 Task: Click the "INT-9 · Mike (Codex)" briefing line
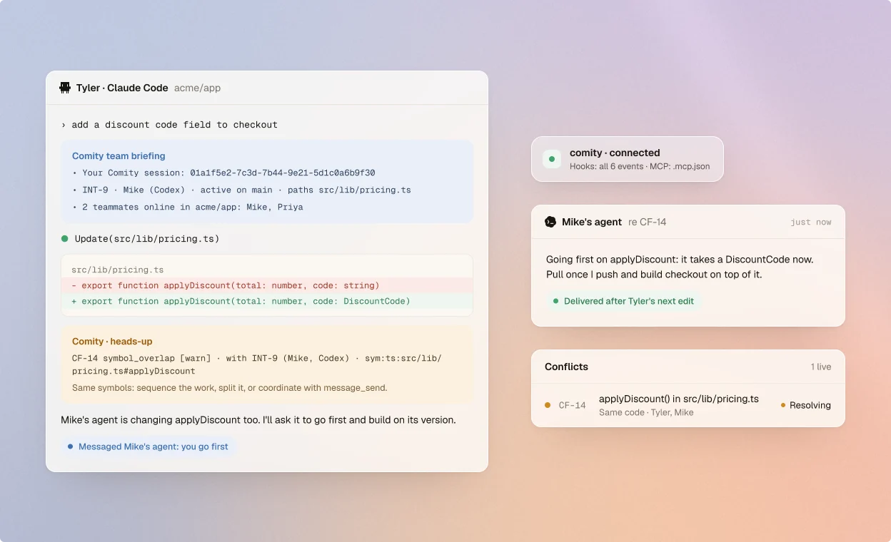(x=241, y=190)
